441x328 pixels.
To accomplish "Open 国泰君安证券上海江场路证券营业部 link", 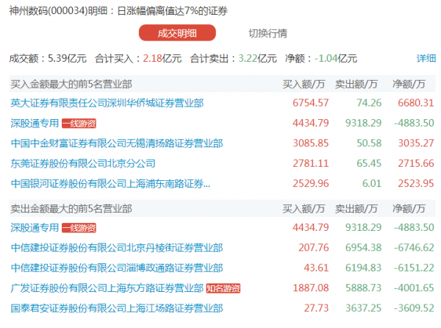I will 117,308.
